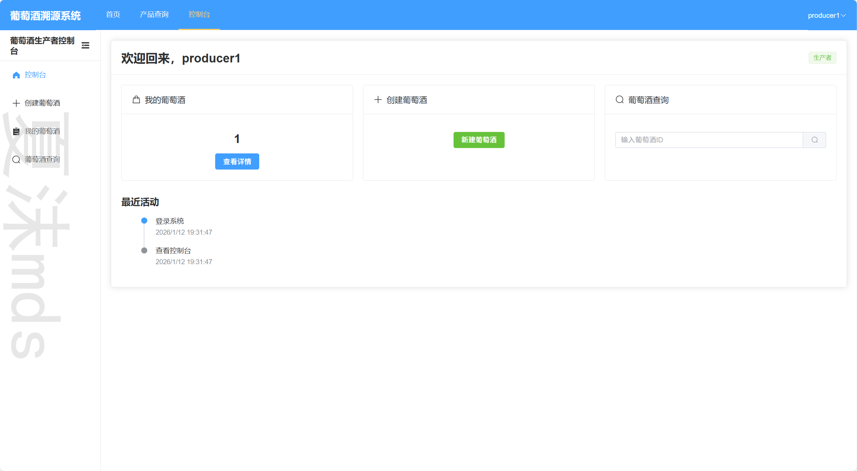Click the 登录系统 timeline blue marker

[144, 221]
